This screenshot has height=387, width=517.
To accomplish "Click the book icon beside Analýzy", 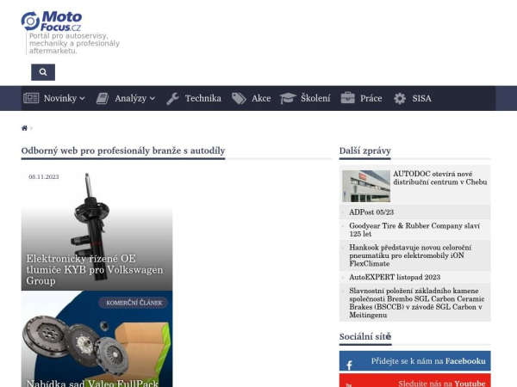I will [x=103, y=98].
